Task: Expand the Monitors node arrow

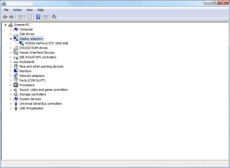Action: [11, 71]
